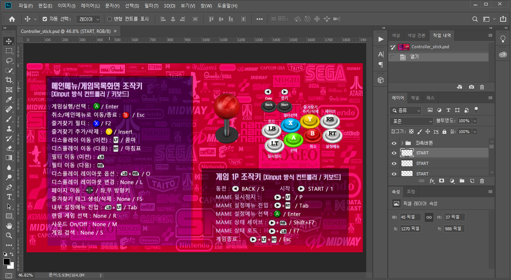Viewport: 511px width, 280px height.
Task: Create a new layer group folder
Action: pyautogui.click(x=462, y=181)
